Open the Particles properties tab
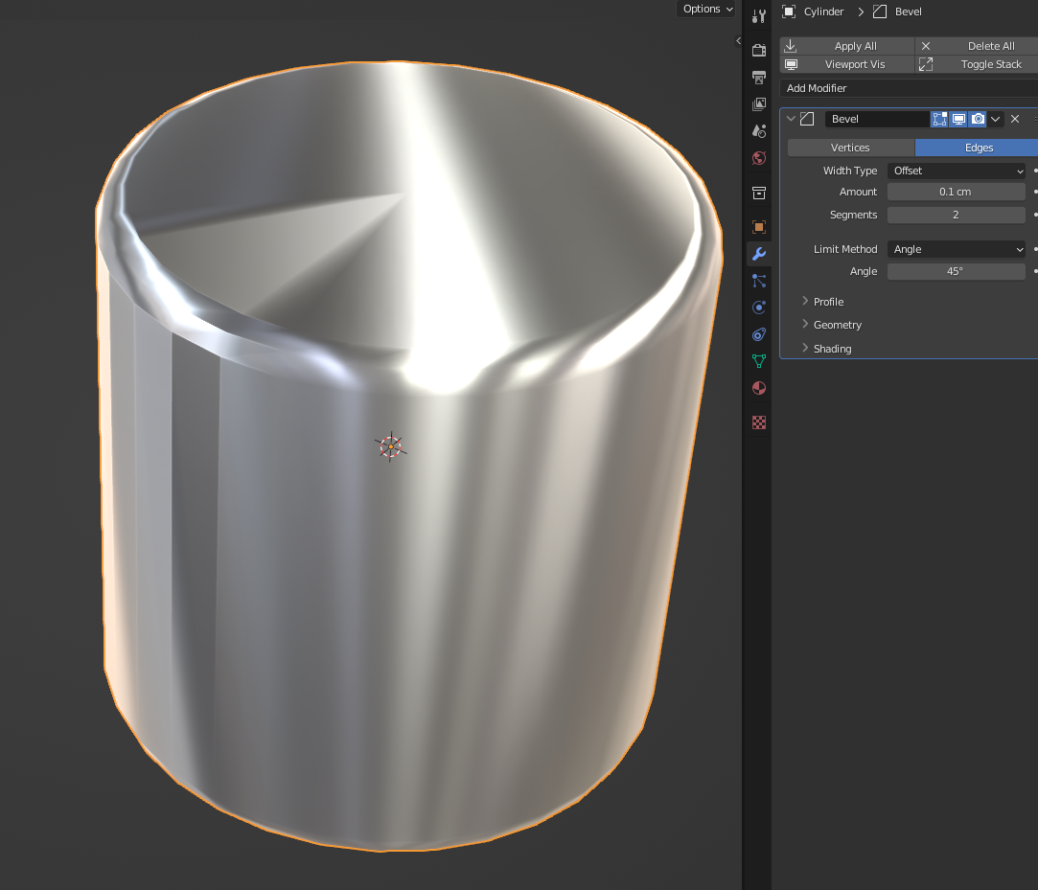This screenshot has height=890, width=1038. [x=759, y=281]
